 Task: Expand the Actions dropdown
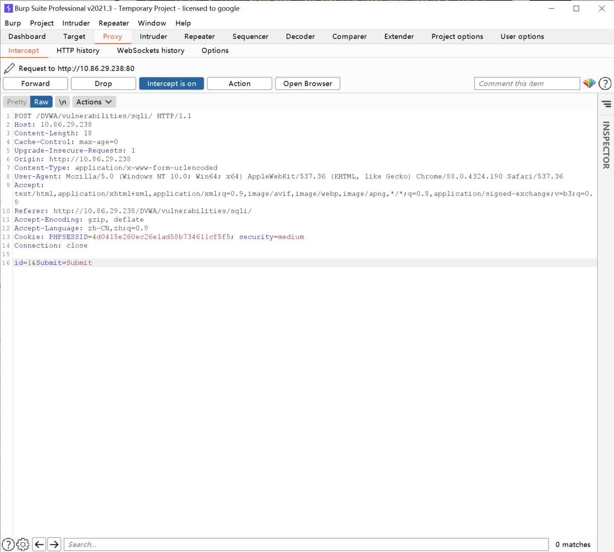pos(94,102)
